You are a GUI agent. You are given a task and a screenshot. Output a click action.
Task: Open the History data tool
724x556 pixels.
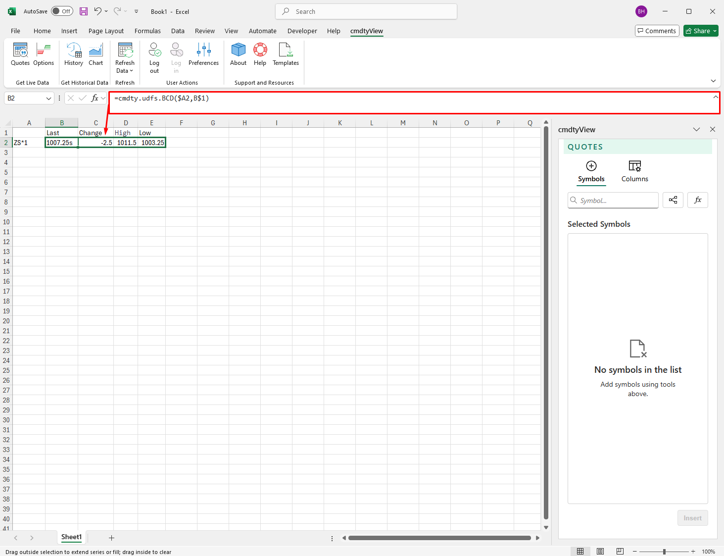click(x=74, y=54)
